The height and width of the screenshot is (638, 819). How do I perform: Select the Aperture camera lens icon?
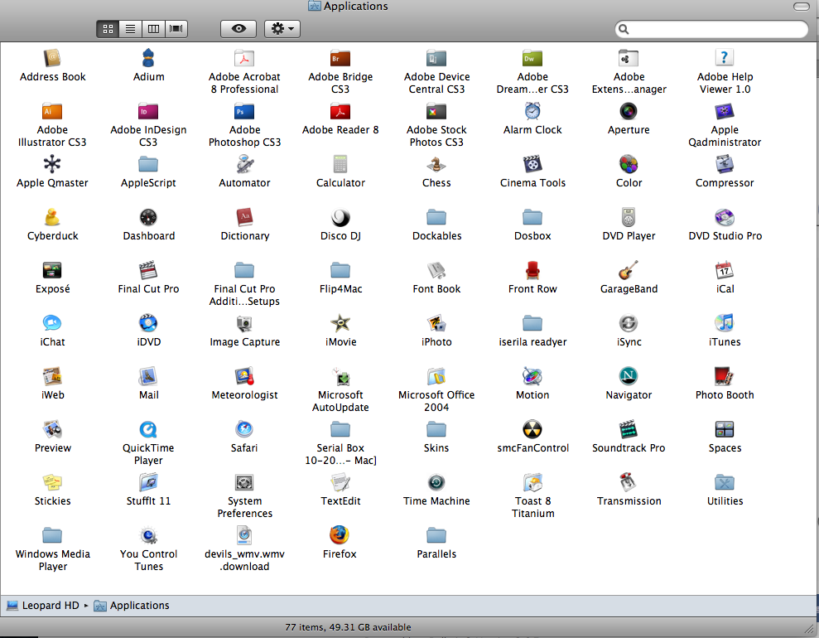629,111
